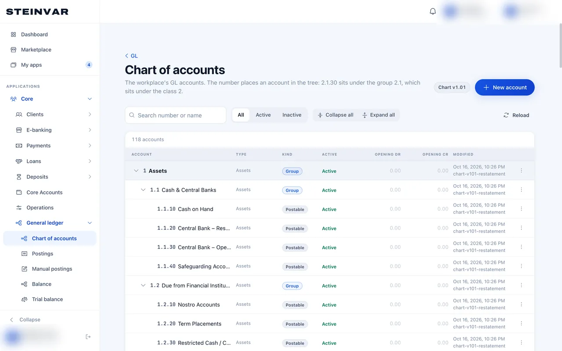The image size is (562, 351).
Task: Go back via the GL breadcrumb link
Action: tap(131, 56)
